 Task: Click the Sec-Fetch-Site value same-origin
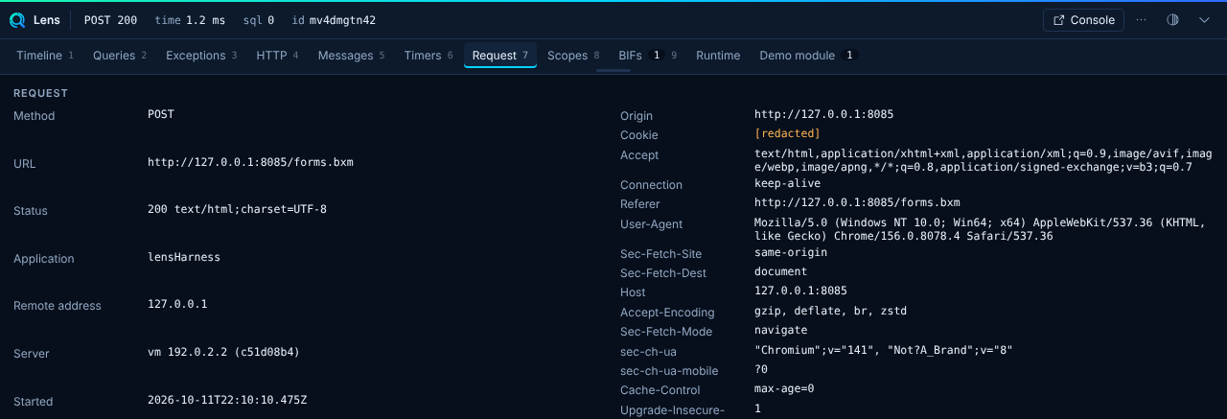pos(791,252)
